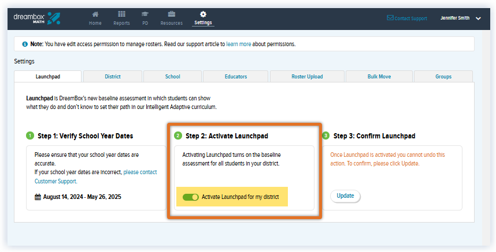Click the Step 3: Confirm Launchpad heading
The height and width of the screenshot is (252, 496).
(374, 136)
